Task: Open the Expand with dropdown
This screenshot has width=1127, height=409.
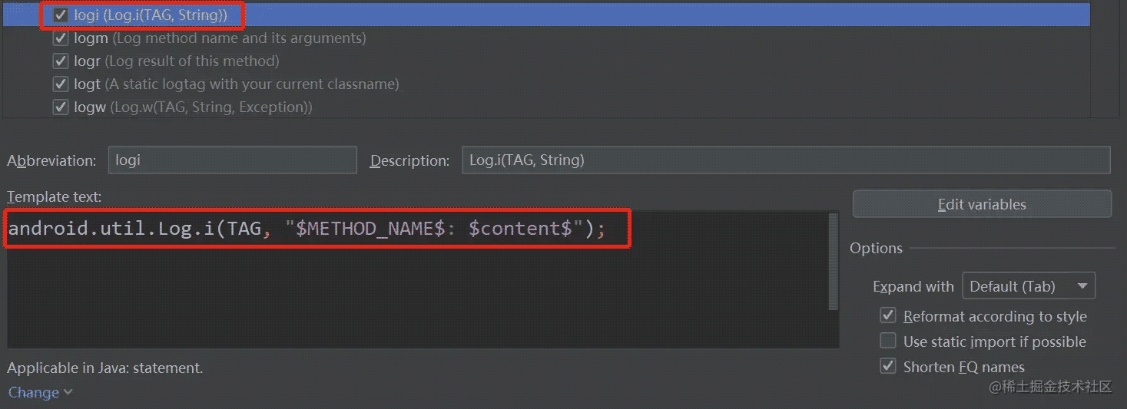Action: tap(1028, 286)
